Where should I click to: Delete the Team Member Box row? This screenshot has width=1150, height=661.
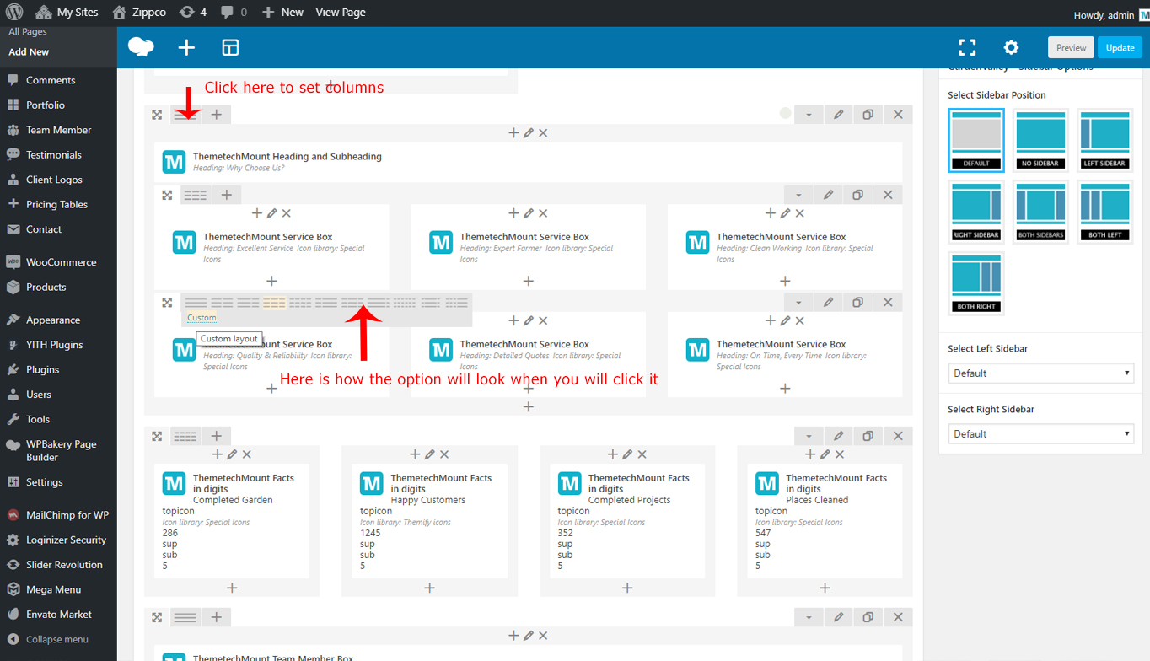point(898,618)
